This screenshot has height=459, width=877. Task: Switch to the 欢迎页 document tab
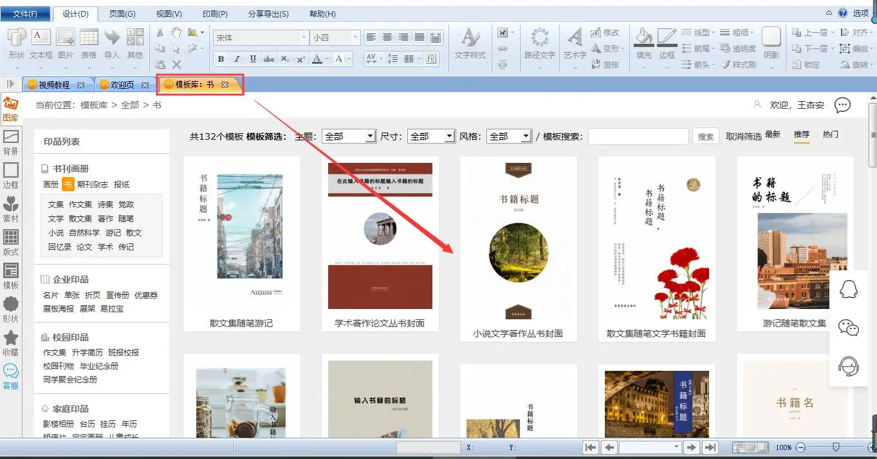coord(122,85)
